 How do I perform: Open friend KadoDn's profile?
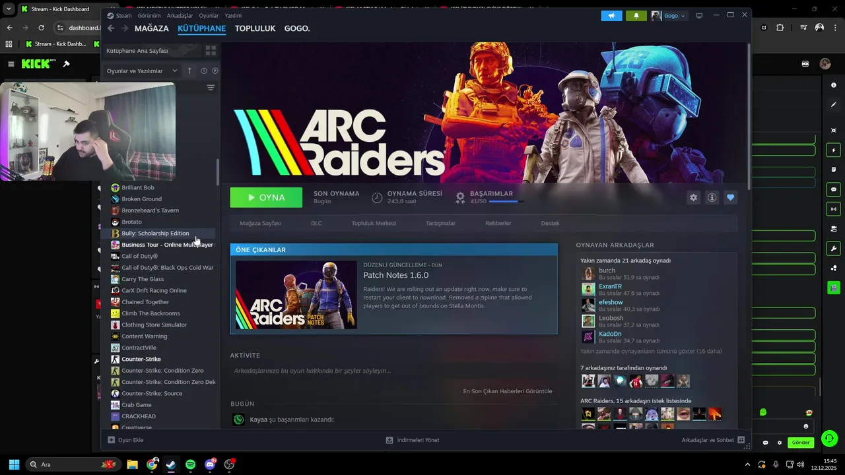click(610, 334)
